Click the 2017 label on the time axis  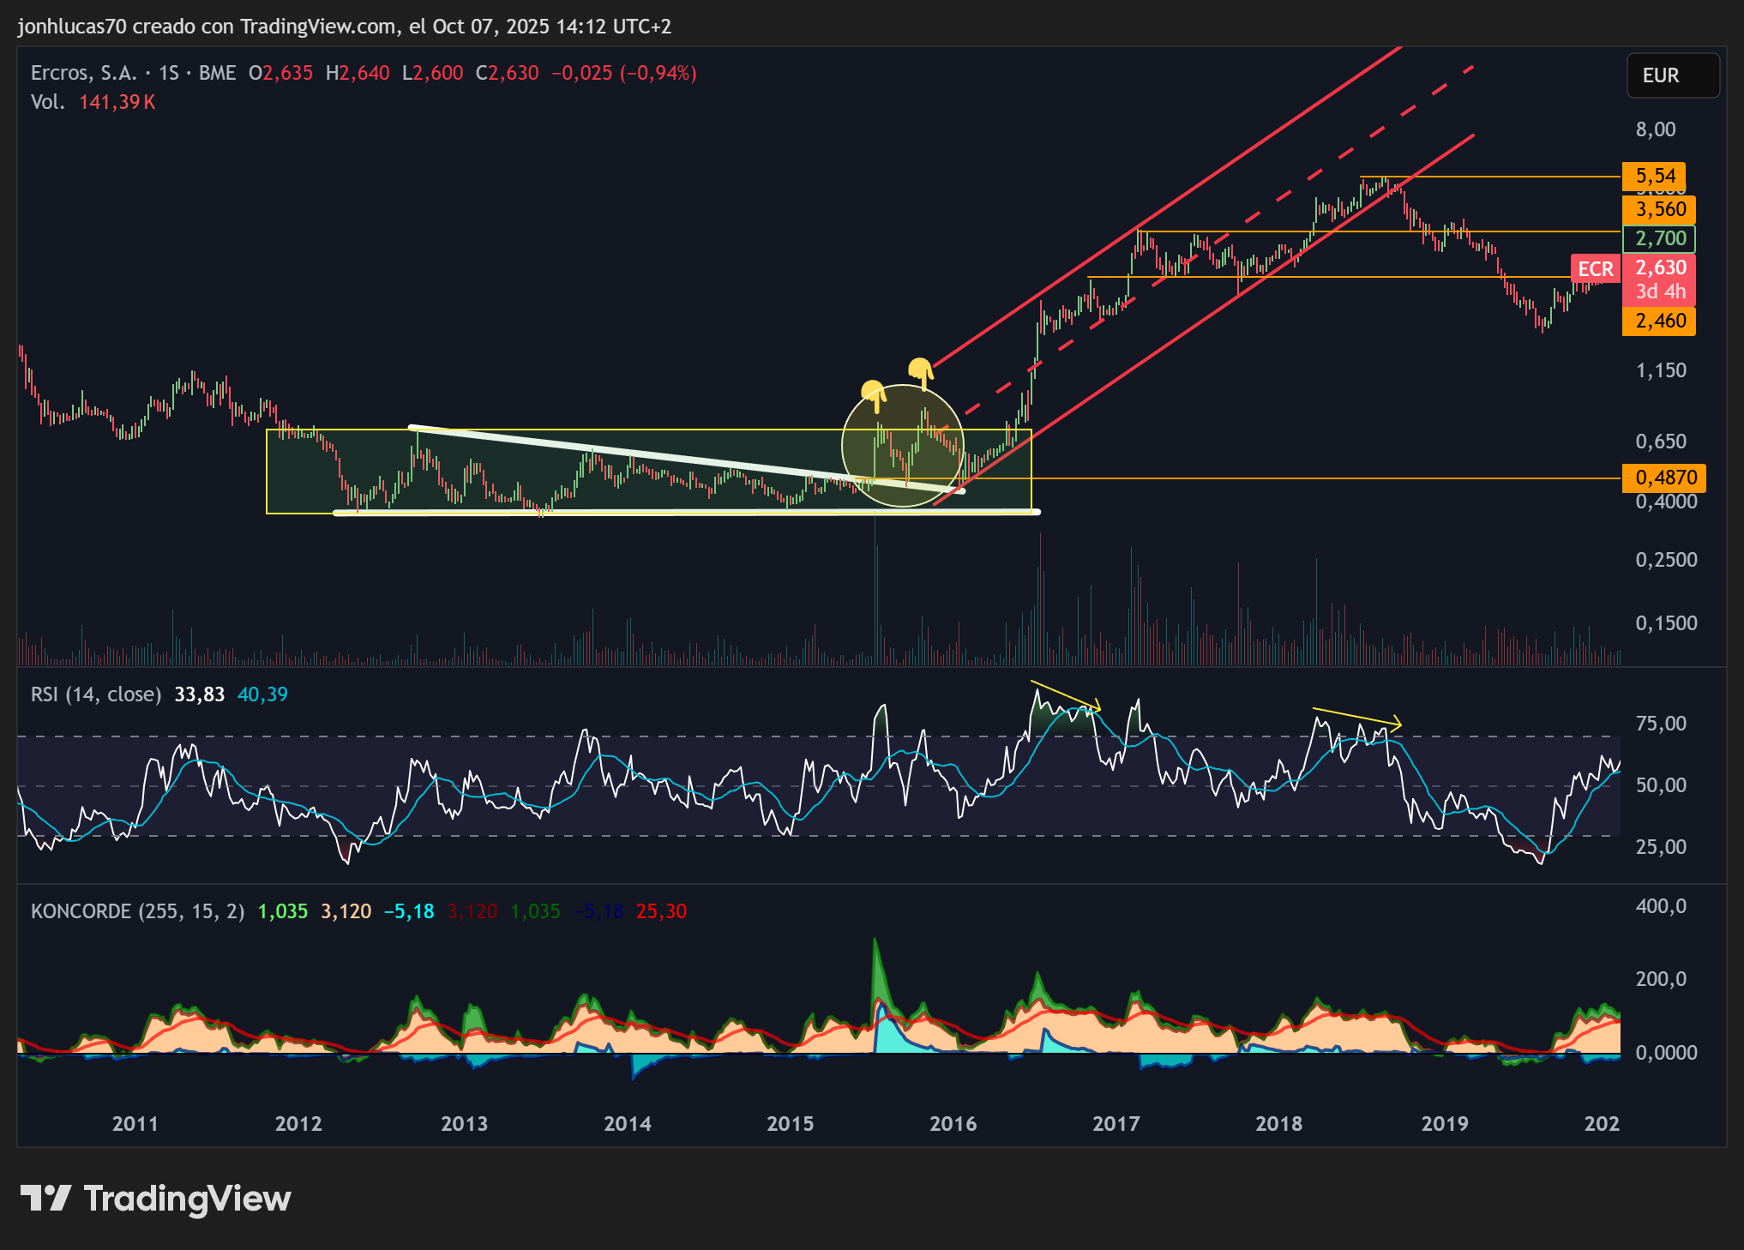point(1116,1124)
